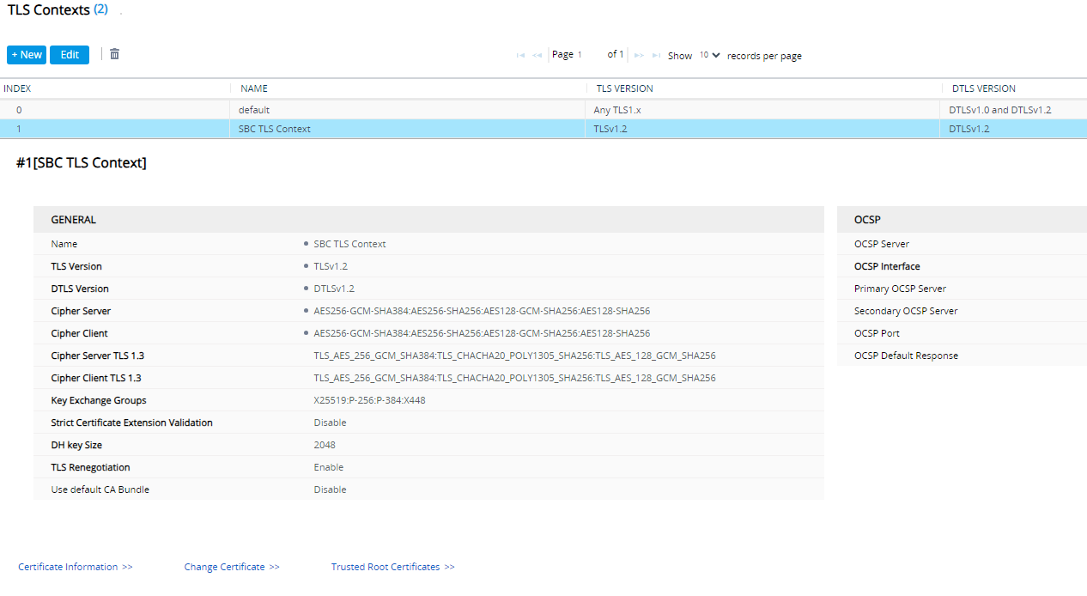Click the TLS Version value in GENERAL
The image size is (1087, 596).
point(331,266)
